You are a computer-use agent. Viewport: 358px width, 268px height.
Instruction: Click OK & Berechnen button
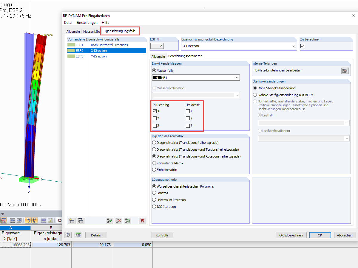[x=291, y=235]
